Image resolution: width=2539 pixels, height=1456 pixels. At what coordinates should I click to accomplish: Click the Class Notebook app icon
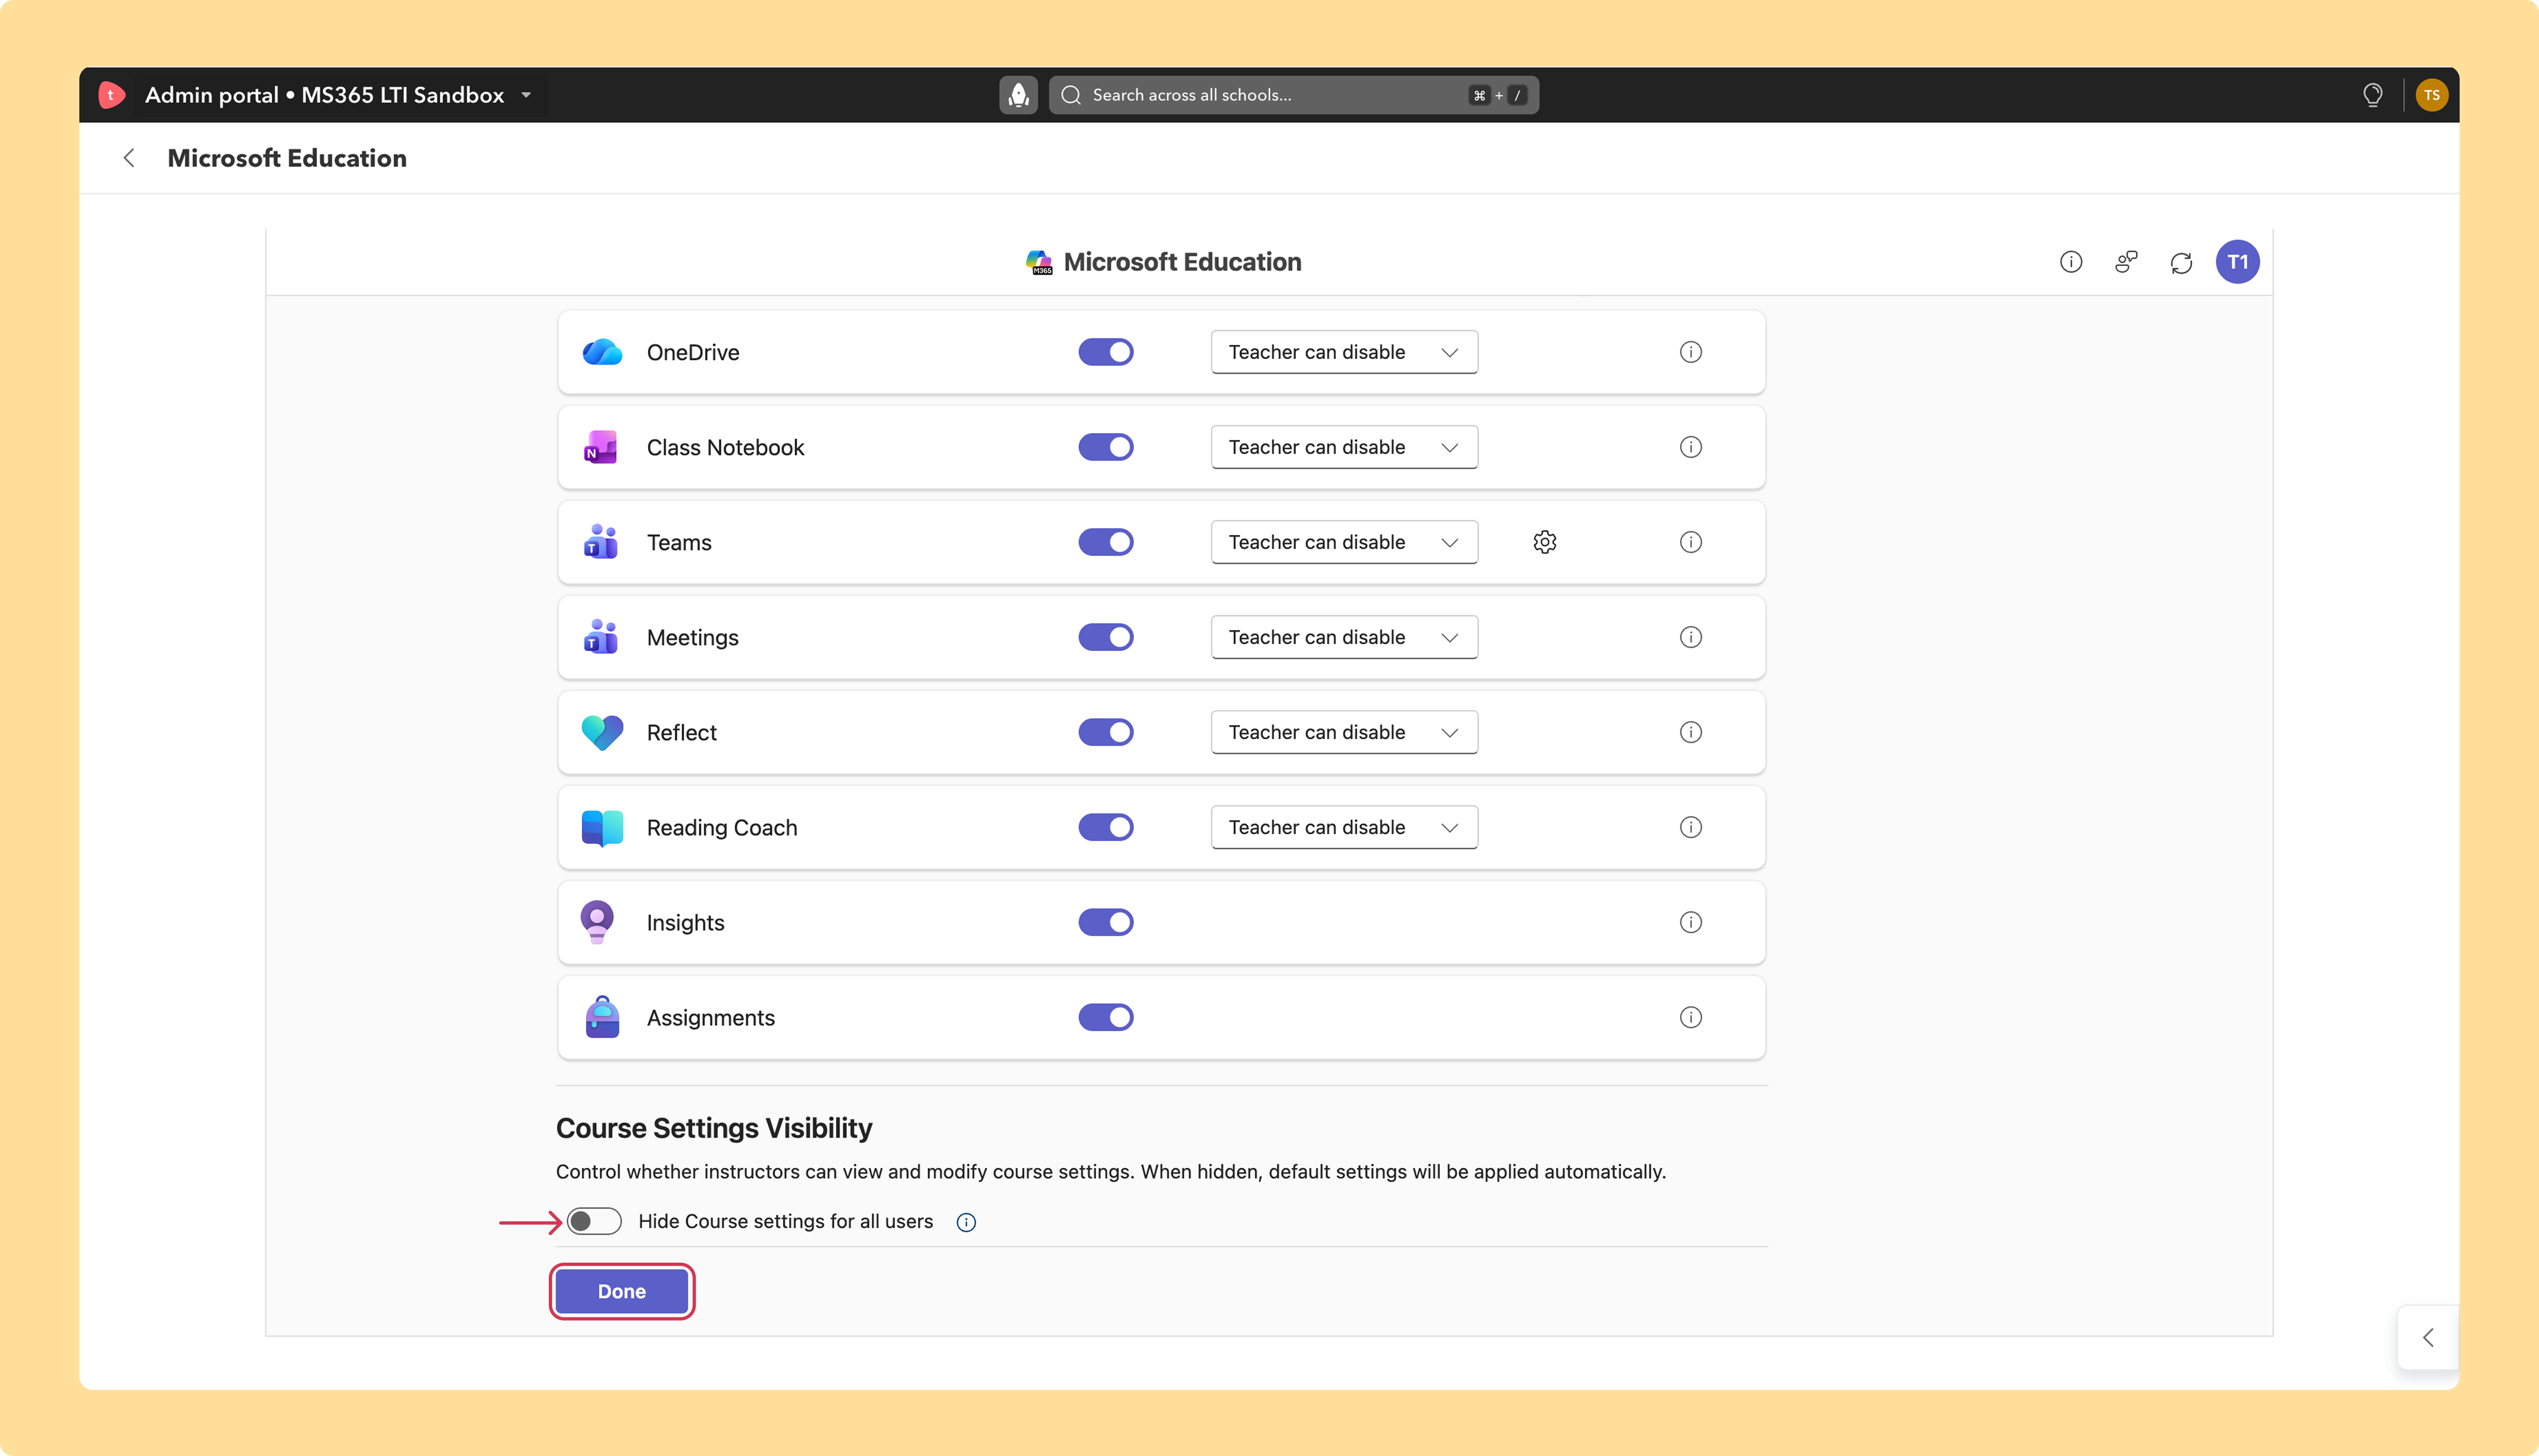click(x=601, y=447)
